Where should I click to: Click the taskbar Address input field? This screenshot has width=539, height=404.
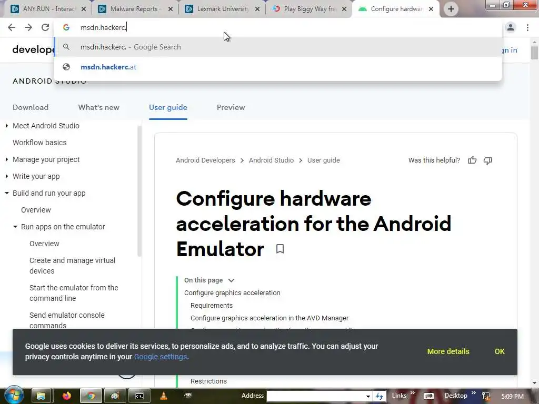pyautogui.click(x=316, y=396)
